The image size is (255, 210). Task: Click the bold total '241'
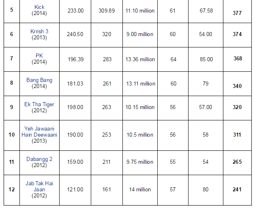click(x=237, y=190)
